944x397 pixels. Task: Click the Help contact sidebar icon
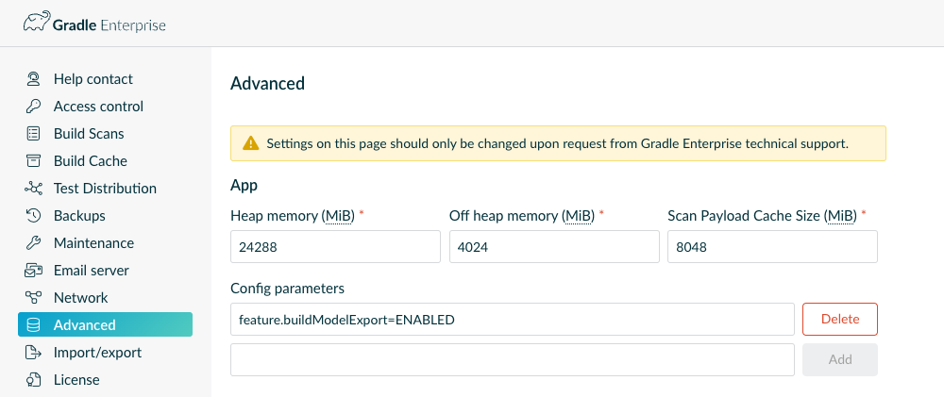34,79
